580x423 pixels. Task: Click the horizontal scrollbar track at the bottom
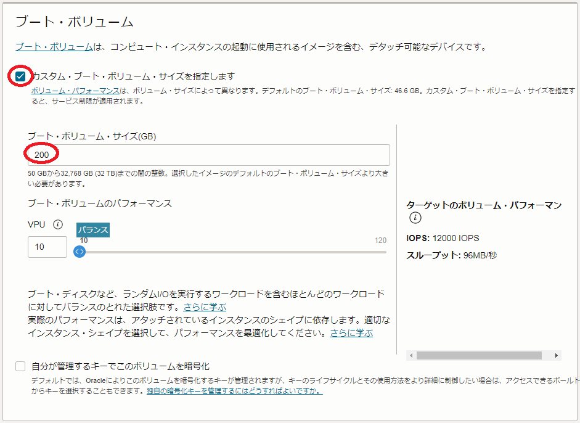pyautogui.click(x=481, y=356)
